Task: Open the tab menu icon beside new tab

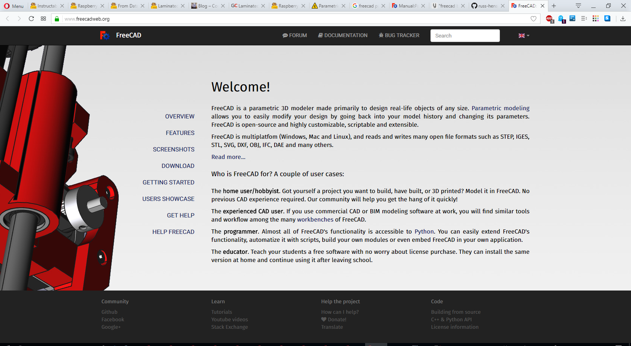Action: (x=578, y=6)
